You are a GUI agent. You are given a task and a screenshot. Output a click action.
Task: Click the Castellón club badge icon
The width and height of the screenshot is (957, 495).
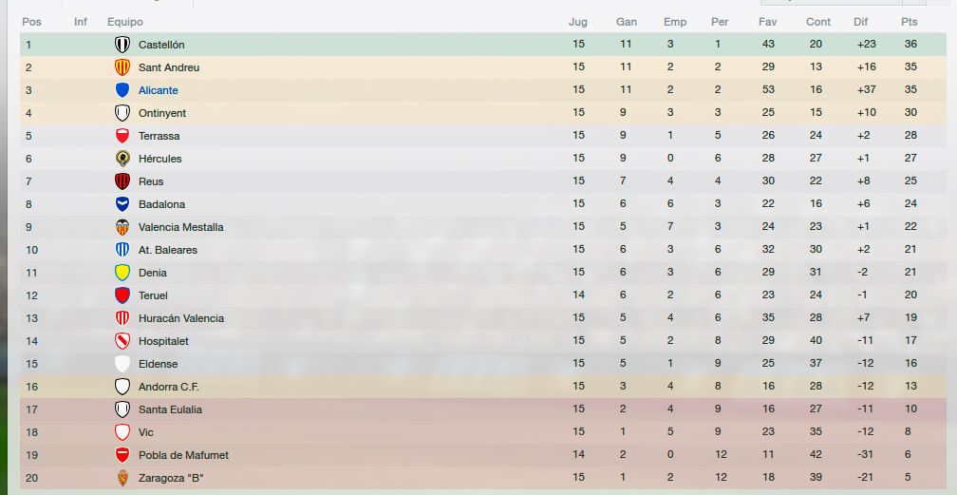[x=122, y=45]
